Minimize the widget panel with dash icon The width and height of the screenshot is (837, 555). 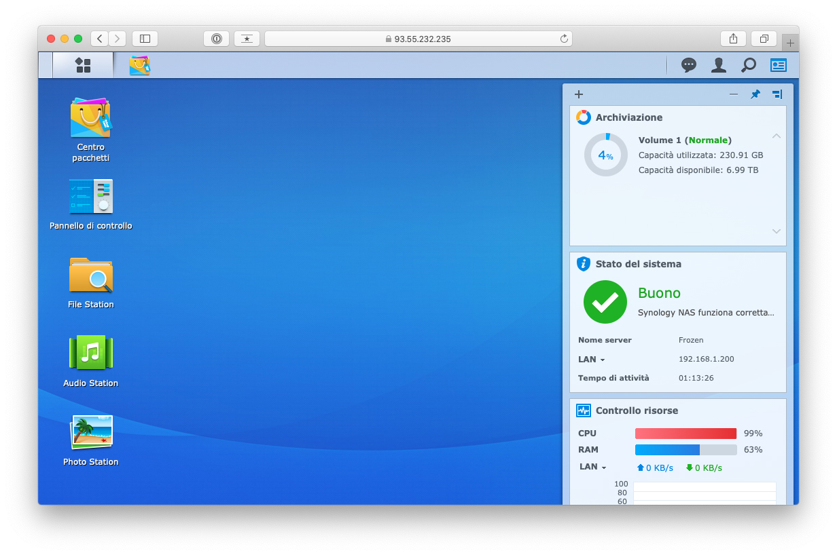734,94
